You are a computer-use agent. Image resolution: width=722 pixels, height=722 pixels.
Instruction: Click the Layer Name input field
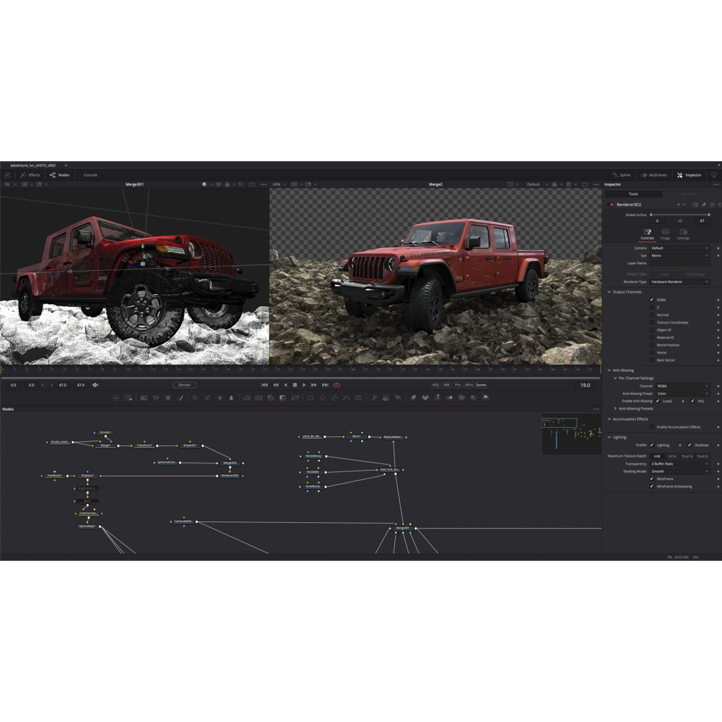point(679,263)
